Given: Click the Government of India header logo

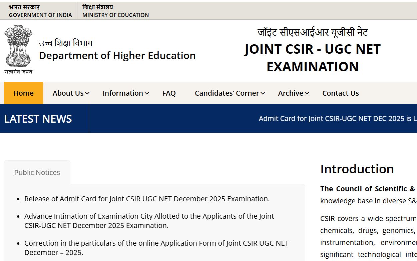Looking at the screenshot, I should 40,10.
